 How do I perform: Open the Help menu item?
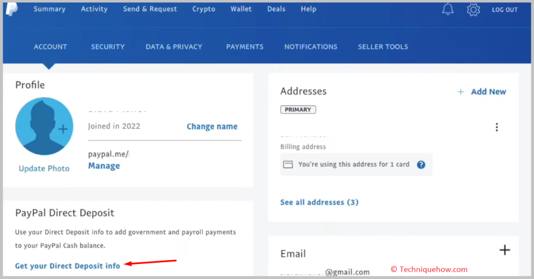(309, 9)
